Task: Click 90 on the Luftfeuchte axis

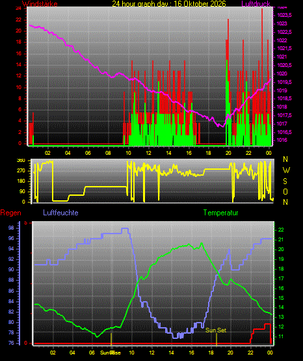Action: (11, 269)
